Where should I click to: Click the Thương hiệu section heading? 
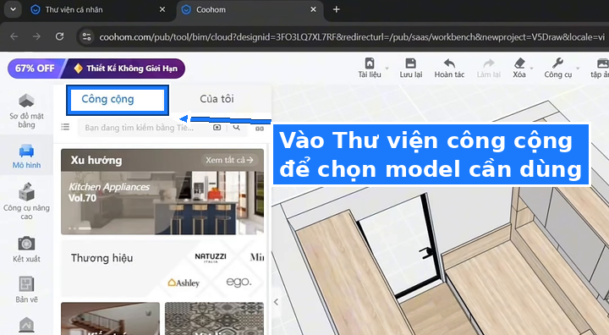[x=101, y=258]
